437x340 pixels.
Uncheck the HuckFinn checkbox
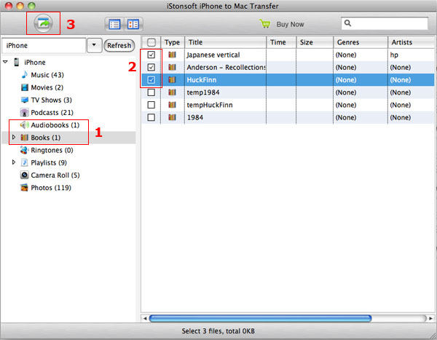coord(151,79)
